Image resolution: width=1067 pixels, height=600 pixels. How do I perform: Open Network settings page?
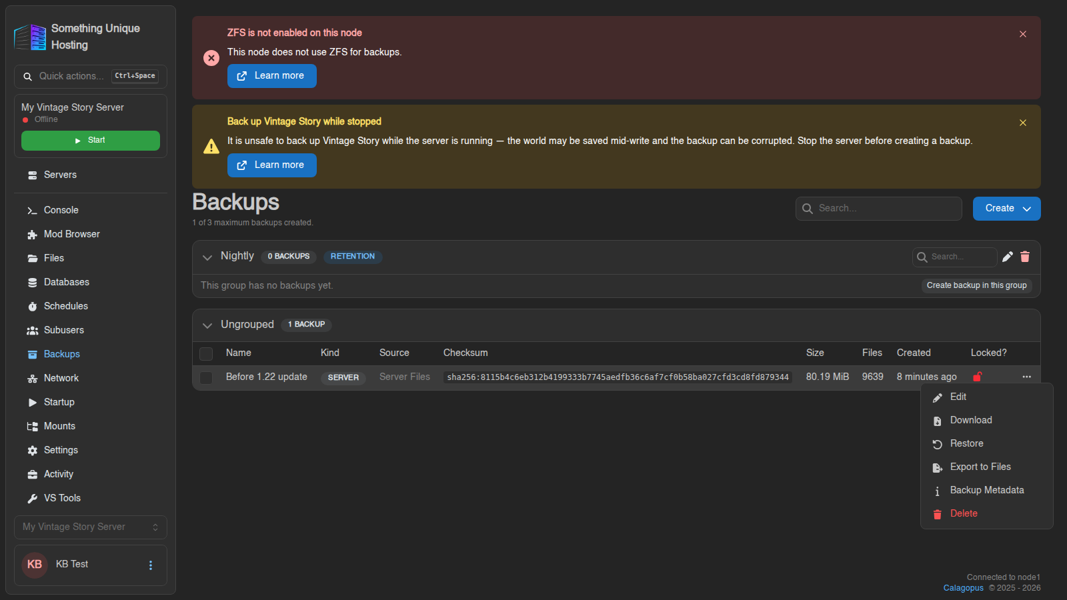tap(91, 378)
